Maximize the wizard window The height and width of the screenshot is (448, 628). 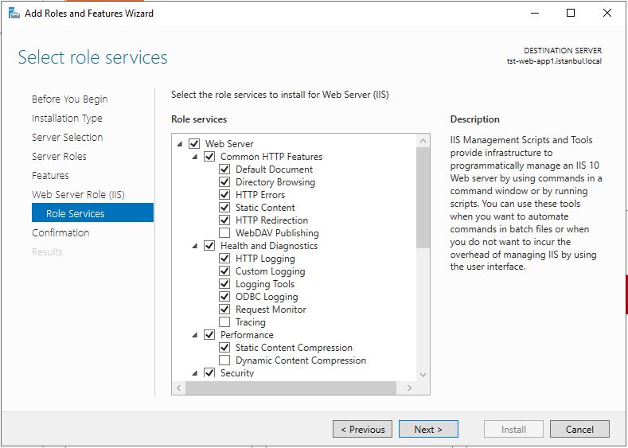coord(571,14)
